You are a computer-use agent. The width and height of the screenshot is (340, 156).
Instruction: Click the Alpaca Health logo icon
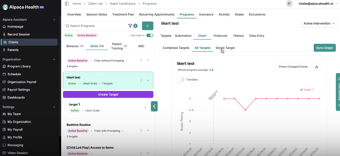coord(5,7)
